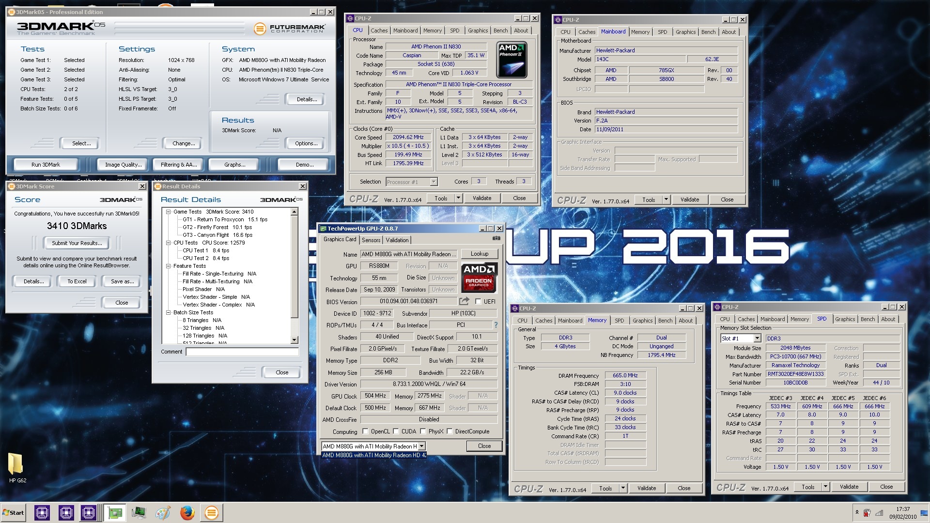The height and width of the screenshot is (523, 930).
Task: Click the Lookup button in GPU-Z
Action: [x=480, y=254]
